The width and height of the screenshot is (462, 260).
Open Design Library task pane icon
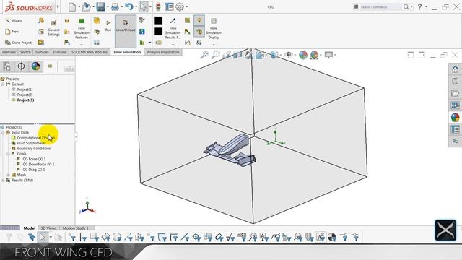coord(456,82)
